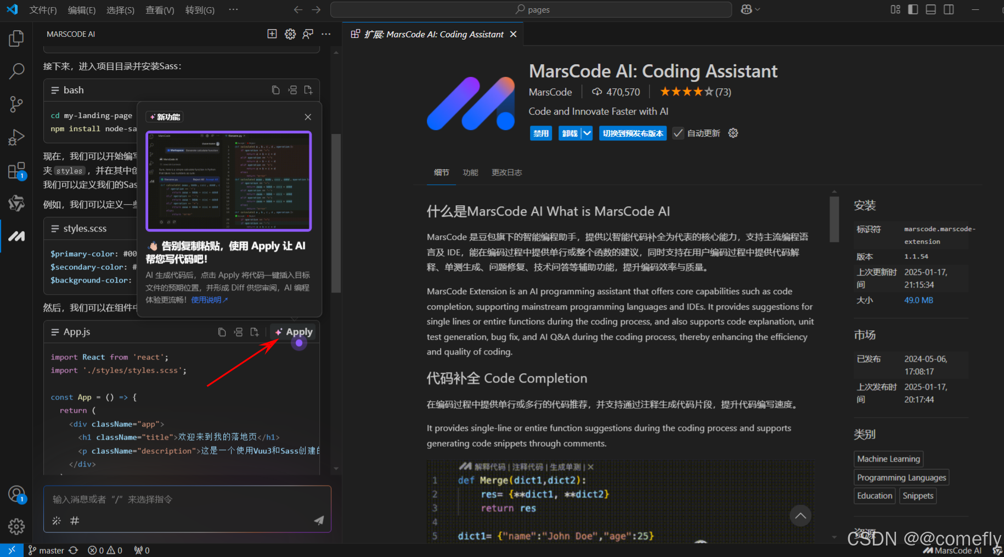Click the star rating (73)
This screenshot has width=1004, height=557.
(x=696, y=92)
